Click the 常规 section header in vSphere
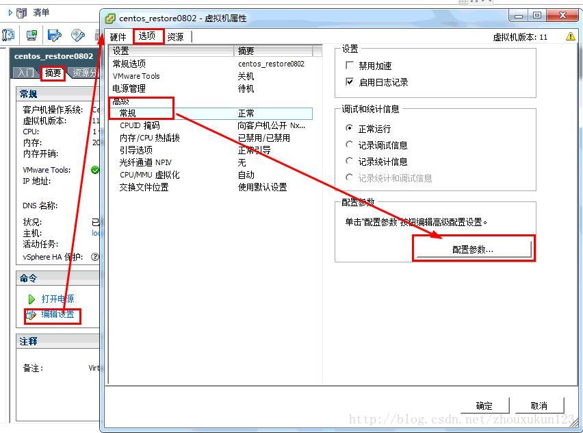 (57, 93)
